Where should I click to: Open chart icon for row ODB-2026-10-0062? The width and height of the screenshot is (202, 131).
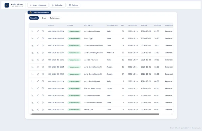coord(33,38)
